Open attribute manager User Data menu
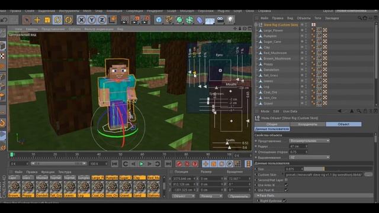This screenshot has height=213, width=379. (290, 111)
